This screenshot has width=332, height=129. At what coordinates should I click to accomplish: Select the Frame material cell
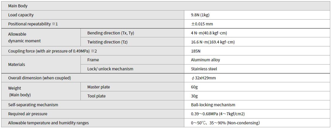pos(132,60)
